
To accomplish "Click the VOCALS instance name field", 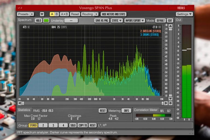I will (181, 8).
